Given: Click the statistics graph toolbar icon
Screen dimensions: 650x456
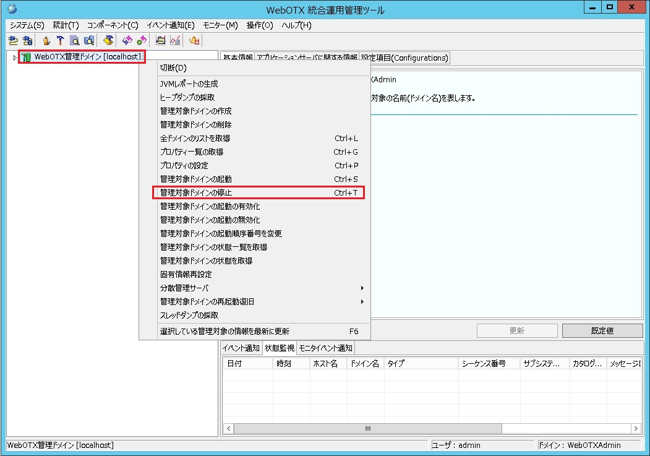Looking at the screenshot, I should [x=175, y=40].
